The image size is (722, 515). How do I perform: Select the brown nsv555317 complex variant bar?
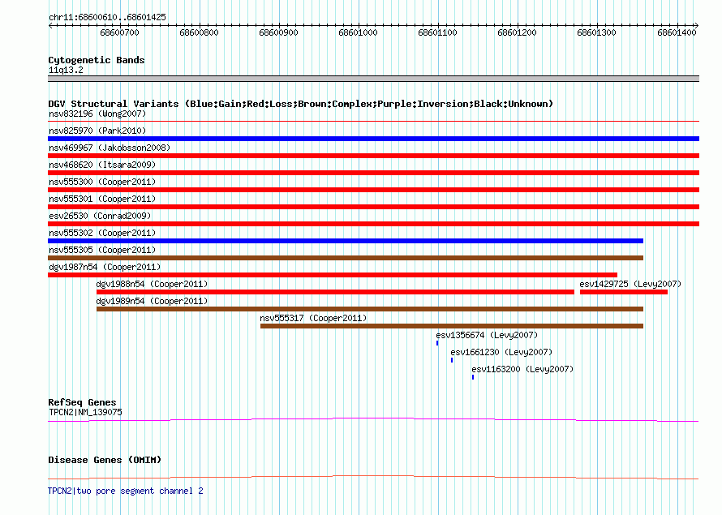tap(452, 326)
